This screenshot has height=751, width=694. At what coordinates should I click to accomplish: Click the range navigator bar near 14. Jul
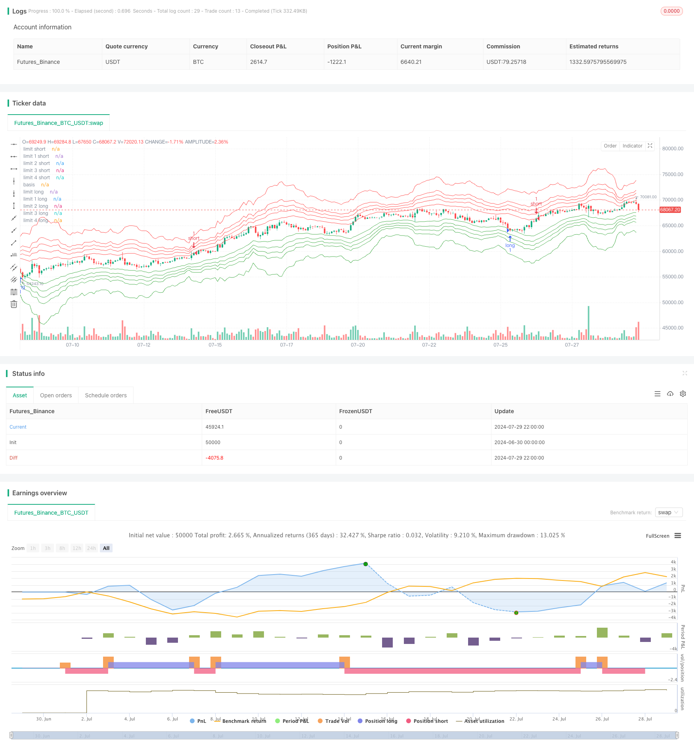coord(352,736)
